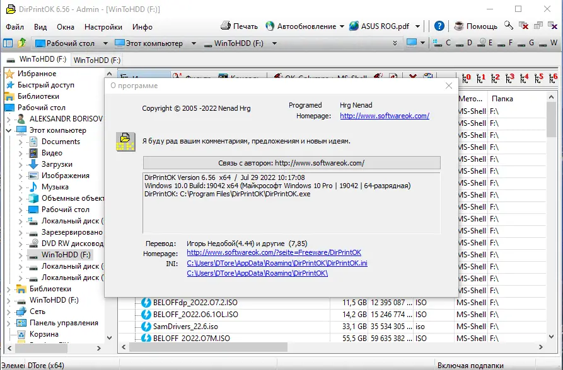Screen dimensions: 563x370
Task: Click the Сеть network icon in the tree
Action: click(21, 311)
